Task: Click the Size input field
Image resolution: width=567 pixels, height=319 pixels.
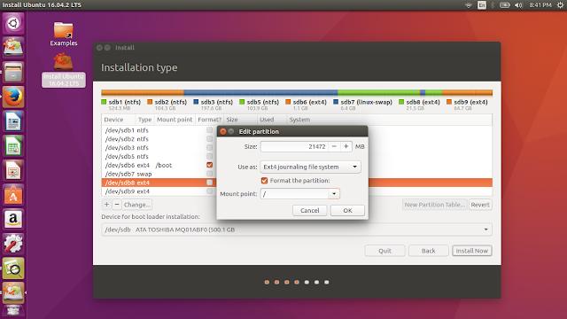Action: click(x=294, y=146)
